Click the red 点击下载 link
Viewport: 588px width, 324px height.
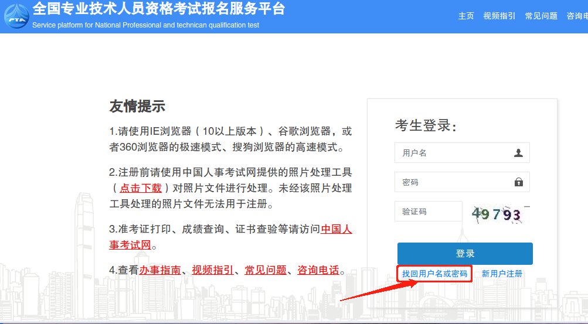141,188
